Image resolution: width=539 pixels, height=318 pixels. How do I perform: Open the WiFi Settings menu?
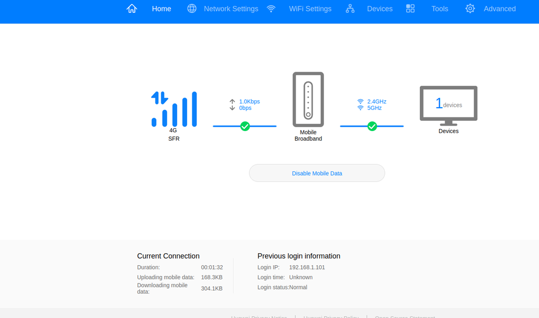[310, 9]
